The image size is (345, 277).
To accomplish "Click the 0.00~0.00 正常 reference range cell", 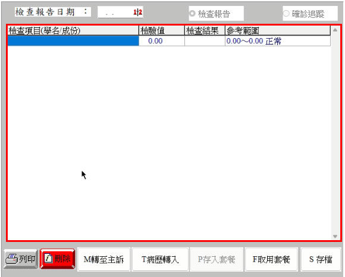I will tap(278, 41).
